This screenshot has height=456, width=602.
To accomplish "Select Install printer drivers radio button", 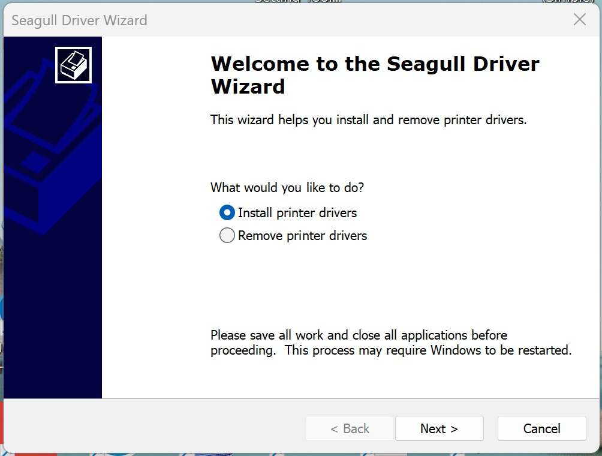I will pyautogui.click(x=227, y=212).
